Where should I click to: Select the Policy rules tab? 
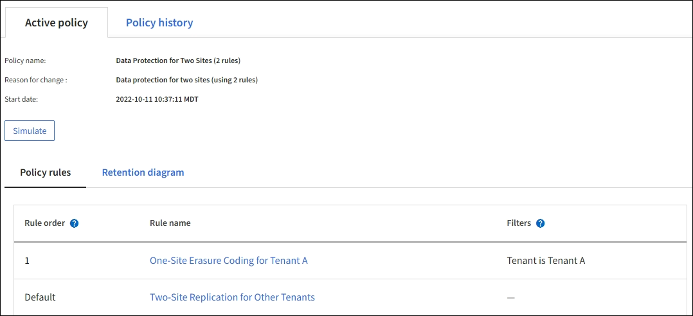pyautogui.click(x=46, y=172)
